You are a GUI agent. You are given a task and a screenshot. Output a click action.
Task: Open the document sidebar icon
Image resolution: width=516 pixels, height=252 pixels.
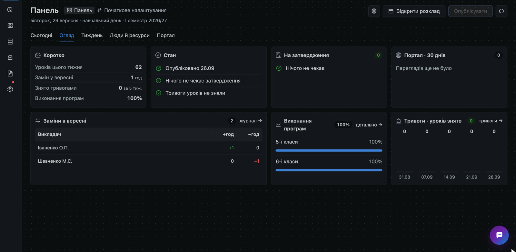(10, 74)
